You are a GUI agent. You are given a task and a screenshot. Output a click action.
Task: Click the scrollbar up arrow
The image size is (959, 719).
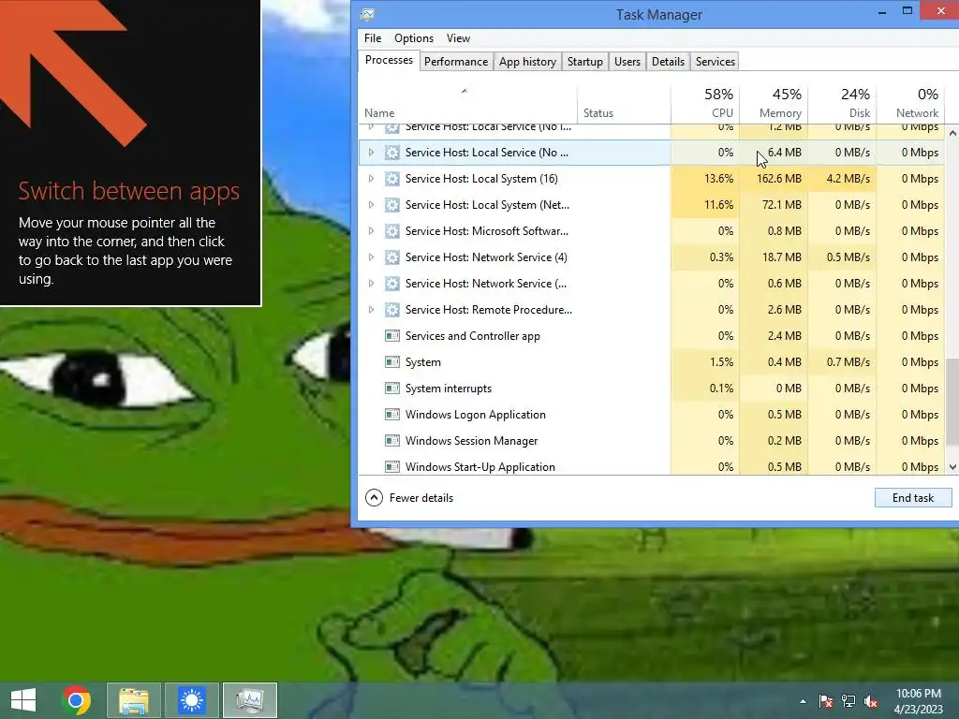(952, 133)
